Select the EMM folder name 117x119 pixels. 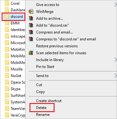(15, 23)
